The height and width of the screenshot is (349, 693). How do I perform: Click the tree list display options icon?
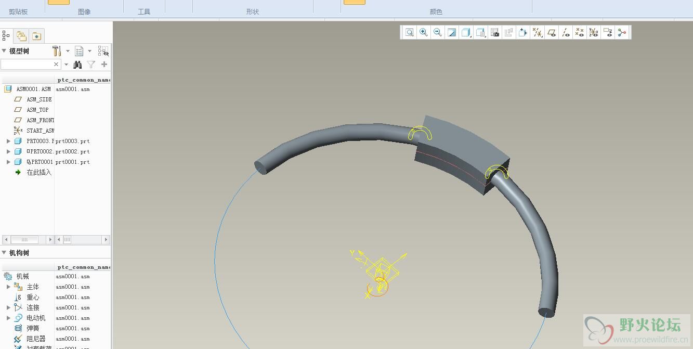click(x=79, y=51)
